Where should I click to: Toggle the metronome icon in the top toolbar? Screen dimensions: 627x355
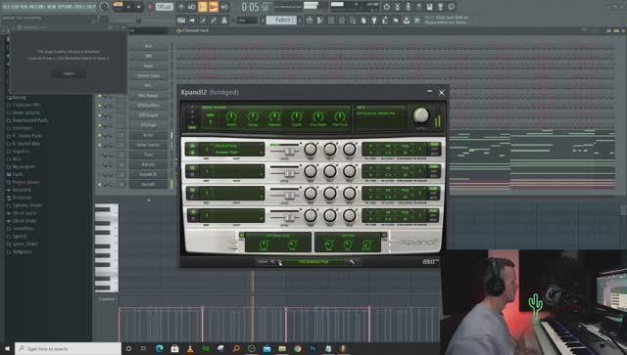(181, 7)
